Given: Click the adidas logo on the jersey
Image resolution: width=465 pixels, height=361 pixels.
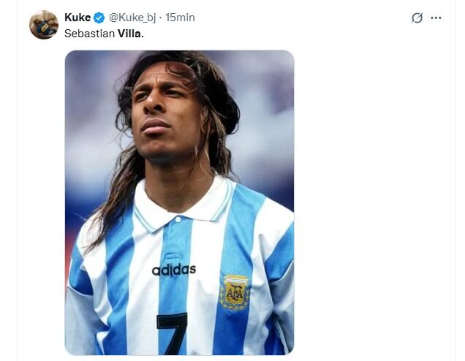Looking at the screenshot, I should (x=173, y=270).
